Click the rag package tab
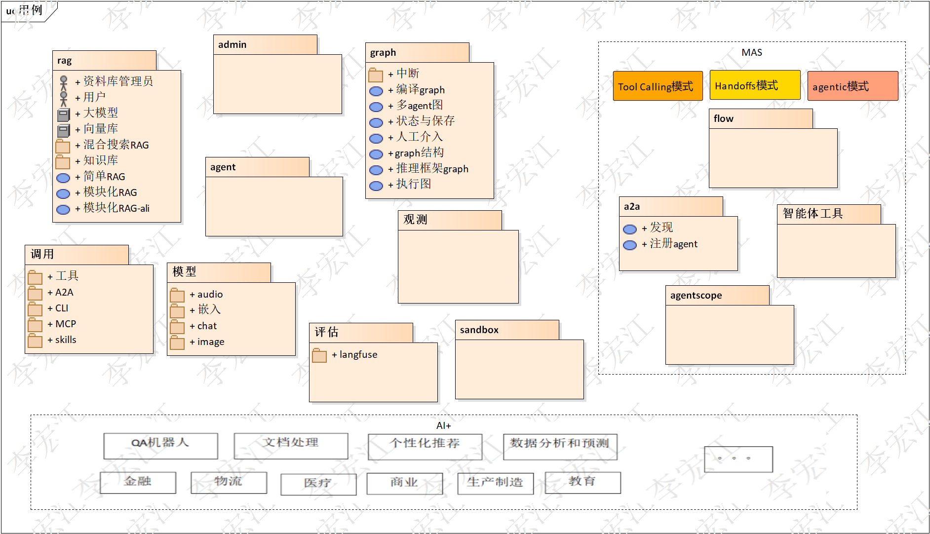 pyautogui.click(x=104, y=60)
